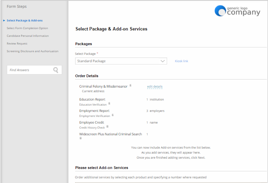
Task: Open Screening Disclosure and Authorization step
Action: tap(32, 51)
